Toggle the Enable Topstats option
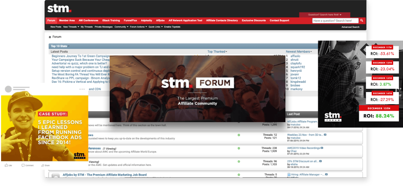The width and height of the screenshot is (403, 191). pos(172,27)
